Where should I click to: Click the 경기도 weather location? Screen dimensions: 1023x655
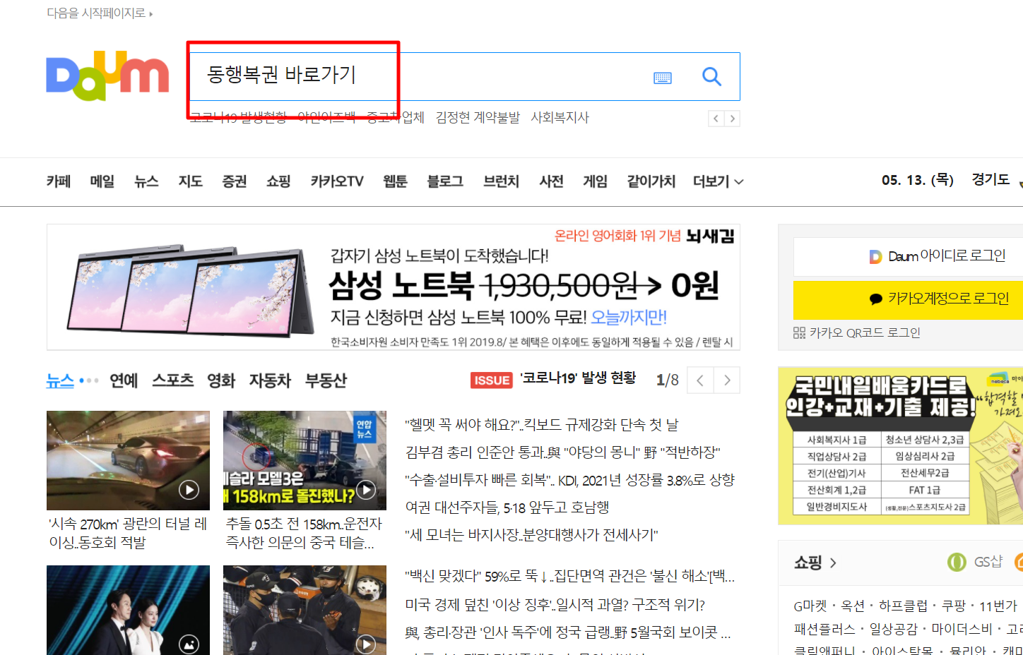pyautogui.click(x=991, y=179)
